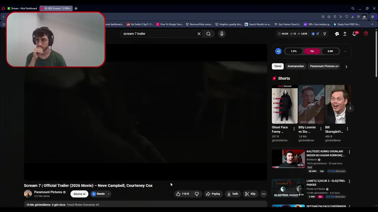Open new browser tab with plus
Image resolution: width=378 pixels, height=212 pixels.
(76, 9)
